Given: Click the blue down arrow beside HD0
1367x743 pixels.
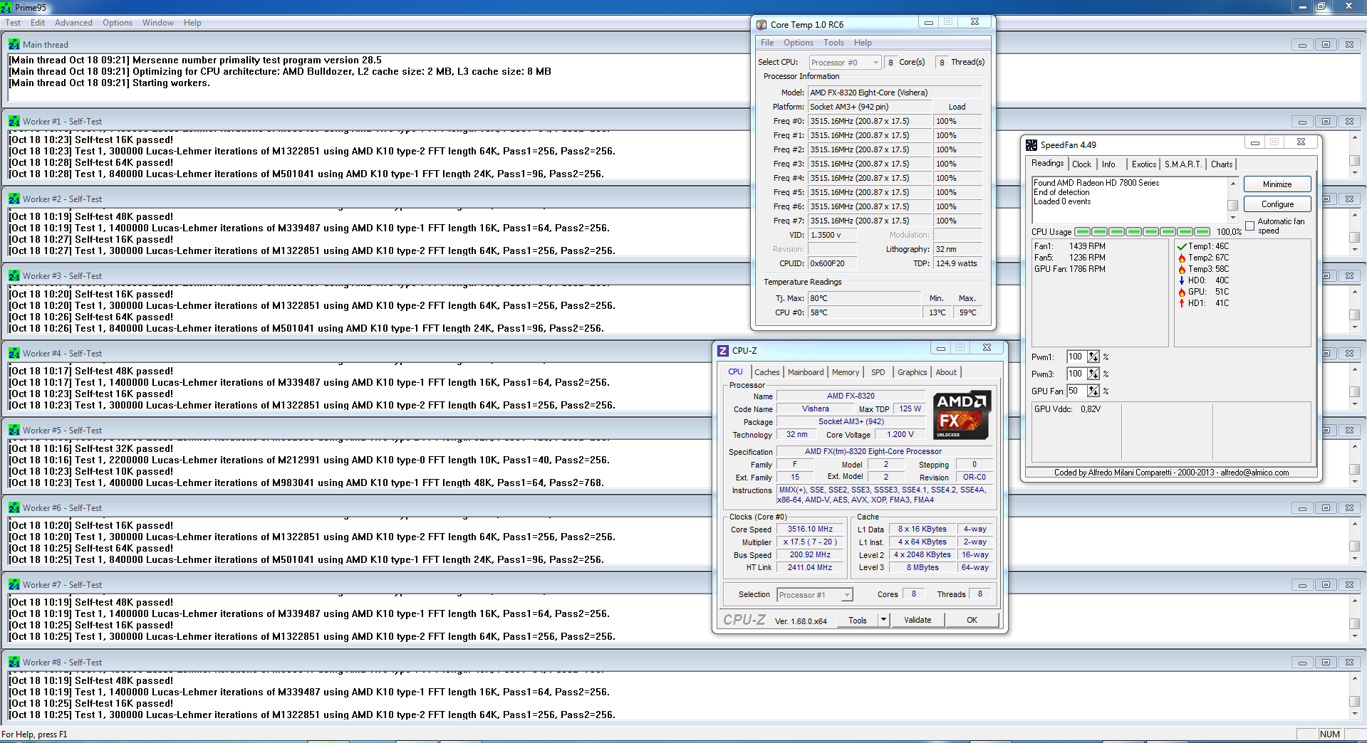Looking at the screenshot, I should [1182, 280].
